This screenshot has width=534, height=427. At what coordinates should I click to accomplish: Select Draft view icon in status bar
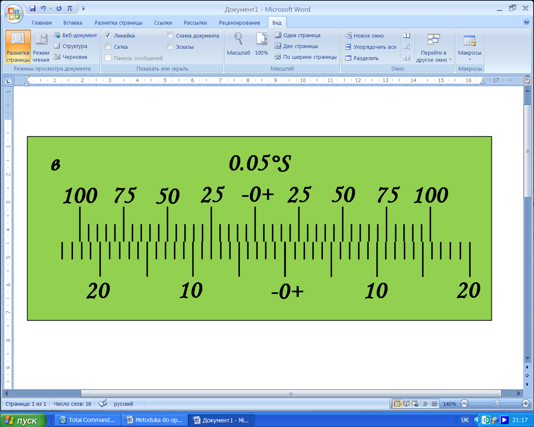434,404
